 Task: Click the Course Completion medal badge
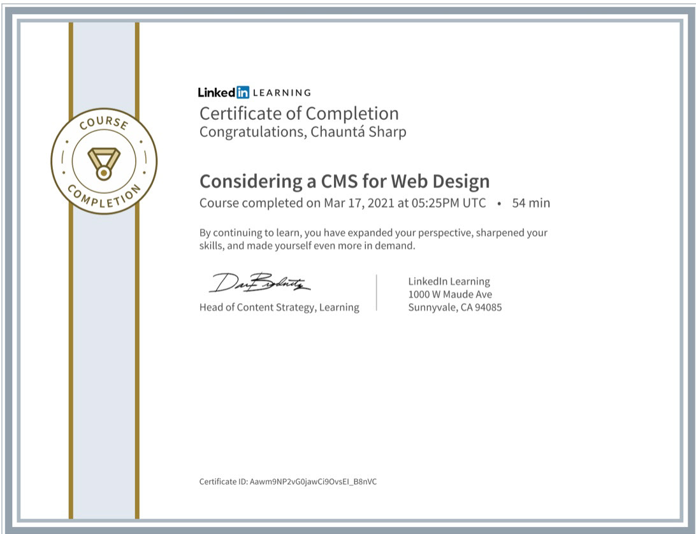[x=104, y=161]
